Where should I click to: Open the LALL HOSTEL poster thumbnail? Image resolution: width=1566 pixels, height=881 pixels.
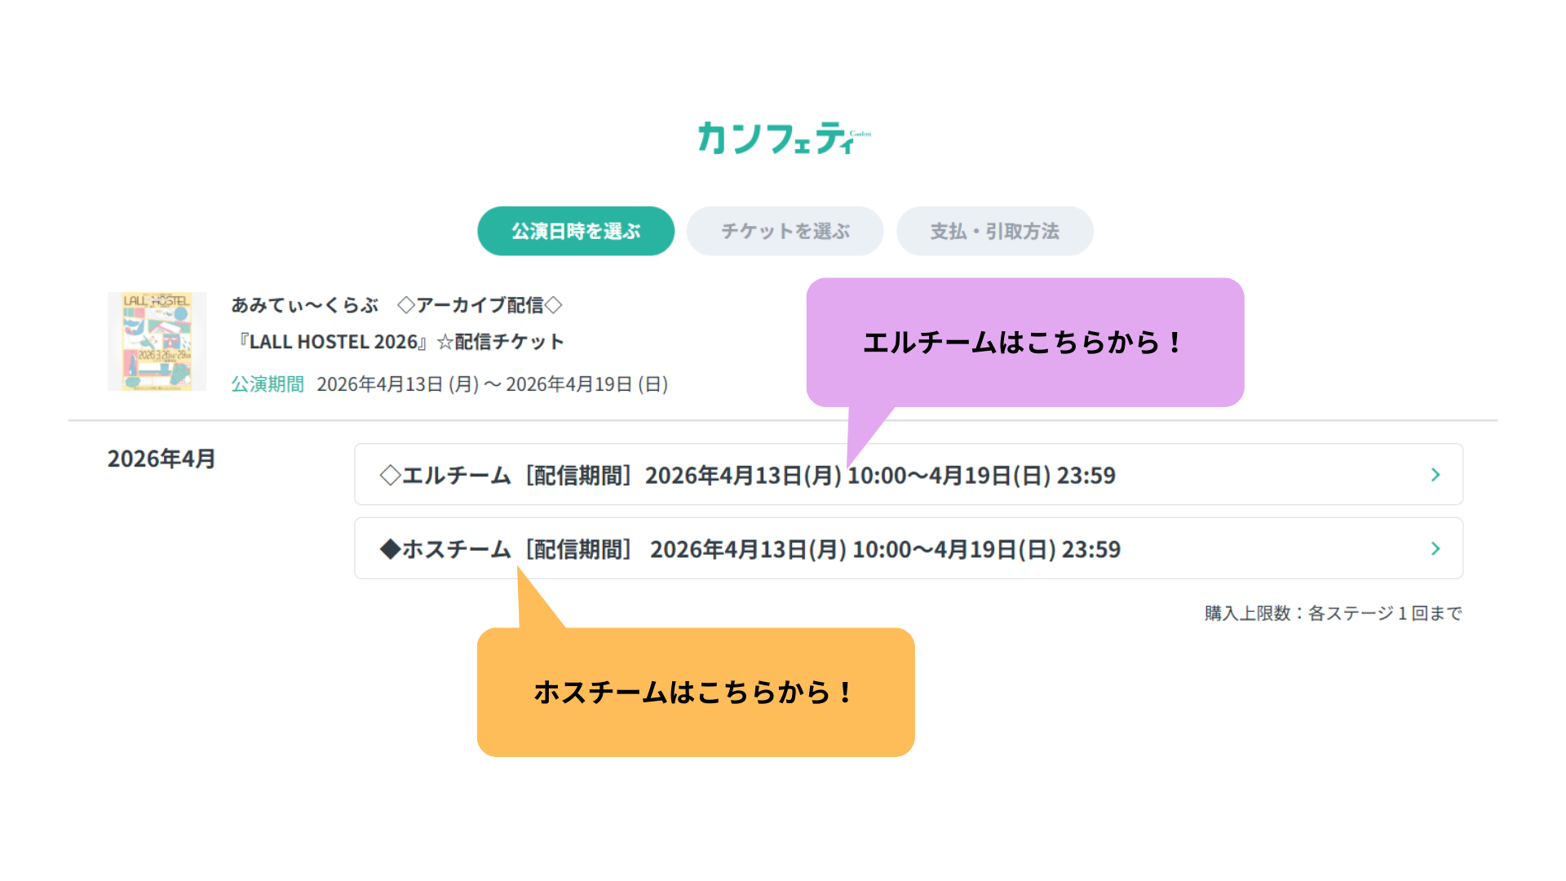pos(157,341)
